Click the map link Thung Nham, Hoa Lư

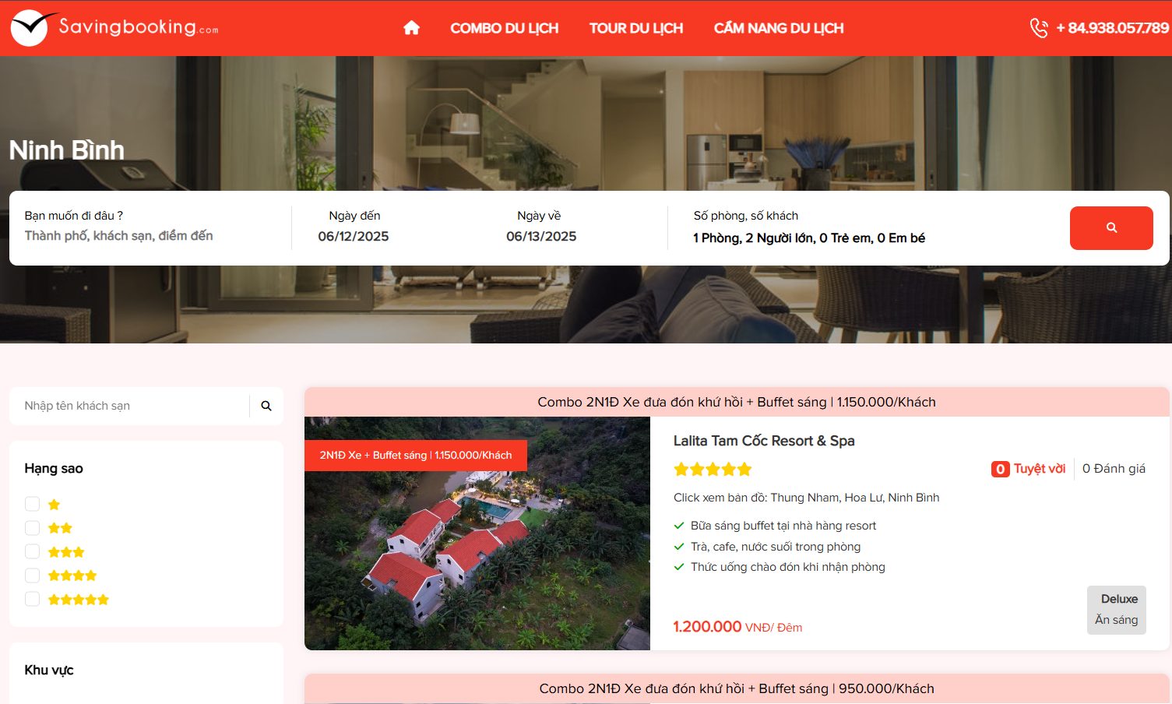click(x=806, y=498)
